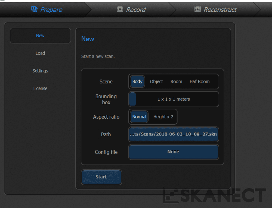Click the bounding box slider track at 1 x 1 x 1 meters

coord(174,99)
